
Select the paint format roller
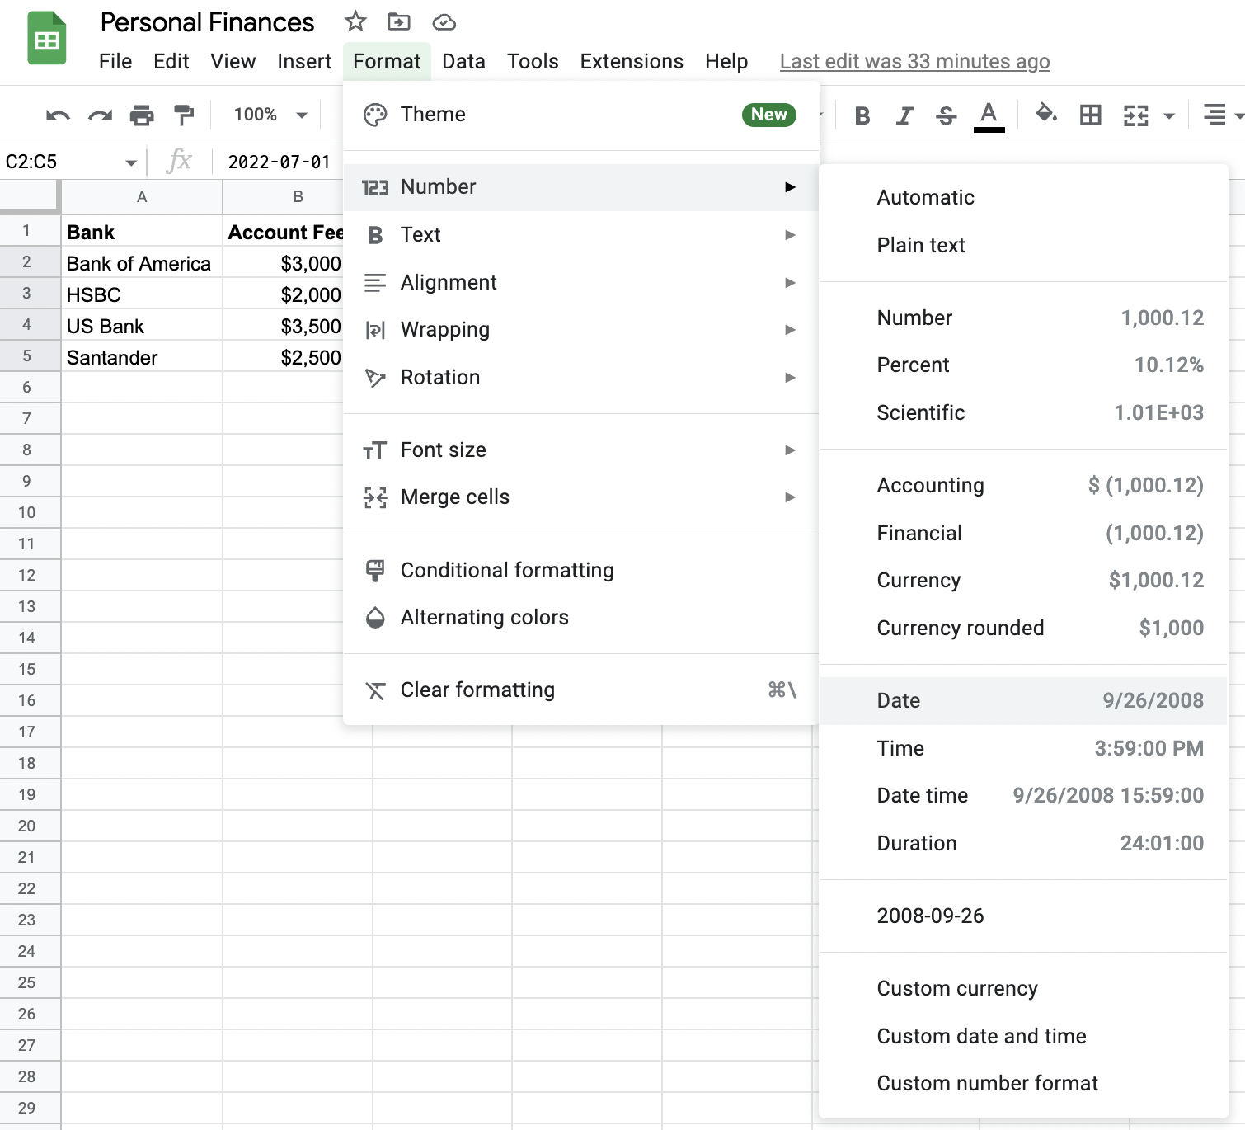click(184, 115)
